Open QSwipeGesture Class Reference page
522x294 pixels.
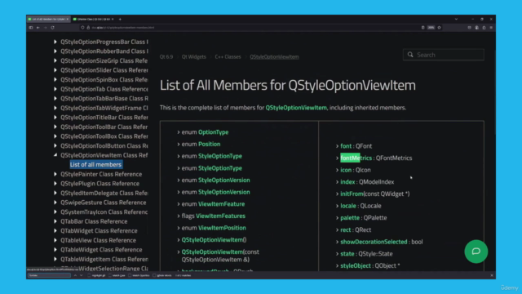click(x=104, y=203)
